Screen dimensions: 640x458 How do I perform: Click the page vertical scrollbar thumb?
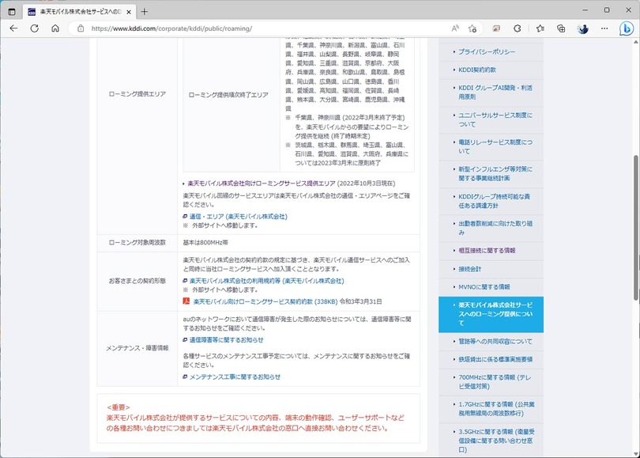point(636,228)
